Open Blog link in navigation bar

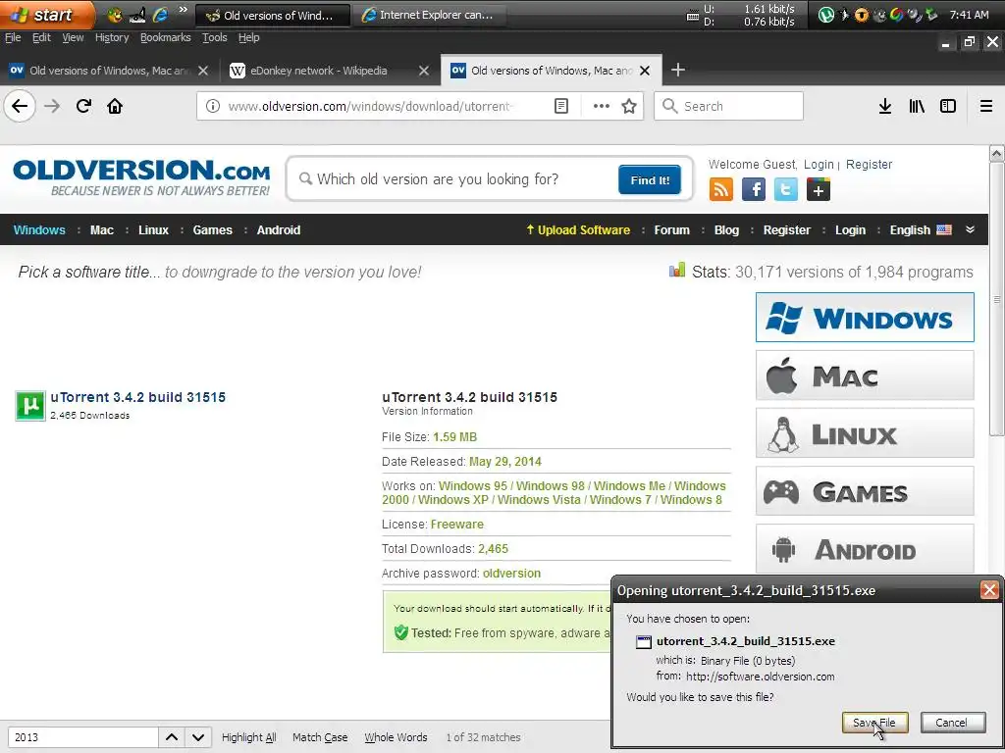tap(726, 229)
